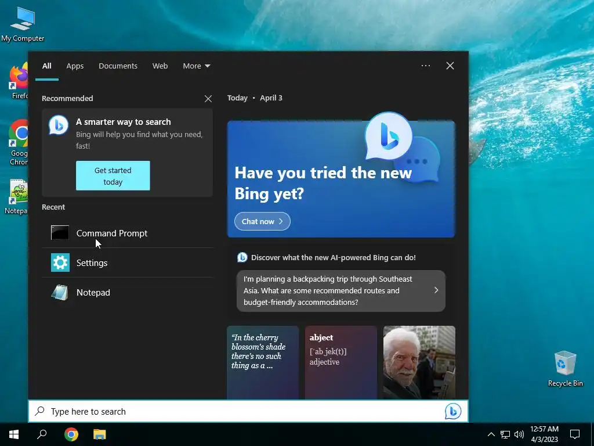This screenshot has width=594, height=446.
Task: Launch Notepad from the Recent list
Action: [x=128, y=293]
